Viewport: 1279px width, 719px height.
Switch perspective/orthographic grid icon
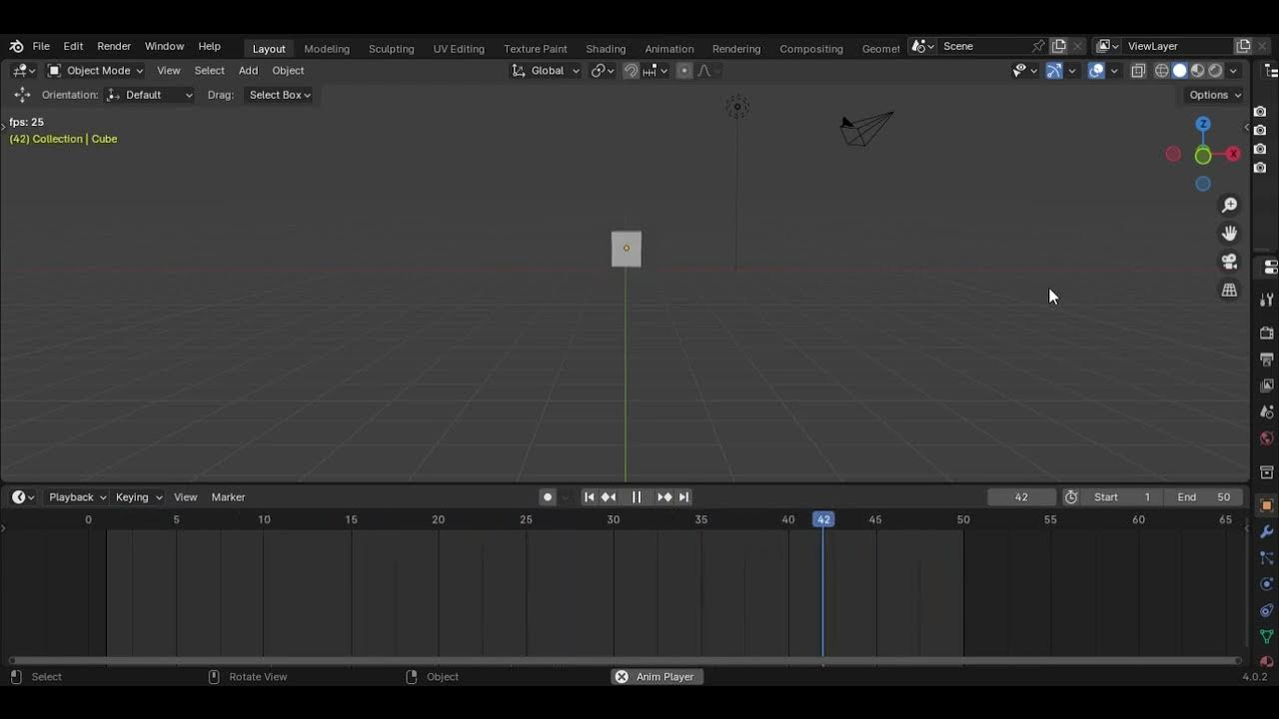(x=1229, y=291)
